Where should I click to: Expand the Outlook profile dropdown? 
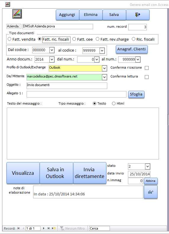pyautogui.click(x=104, y=68)
